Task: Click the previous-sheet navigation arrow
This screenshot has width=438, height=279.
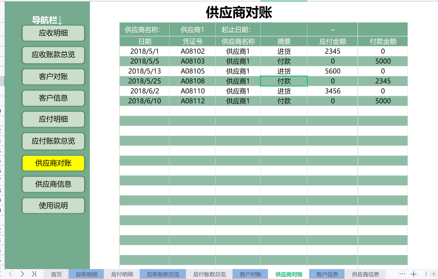Action: [x=10, y=274]
